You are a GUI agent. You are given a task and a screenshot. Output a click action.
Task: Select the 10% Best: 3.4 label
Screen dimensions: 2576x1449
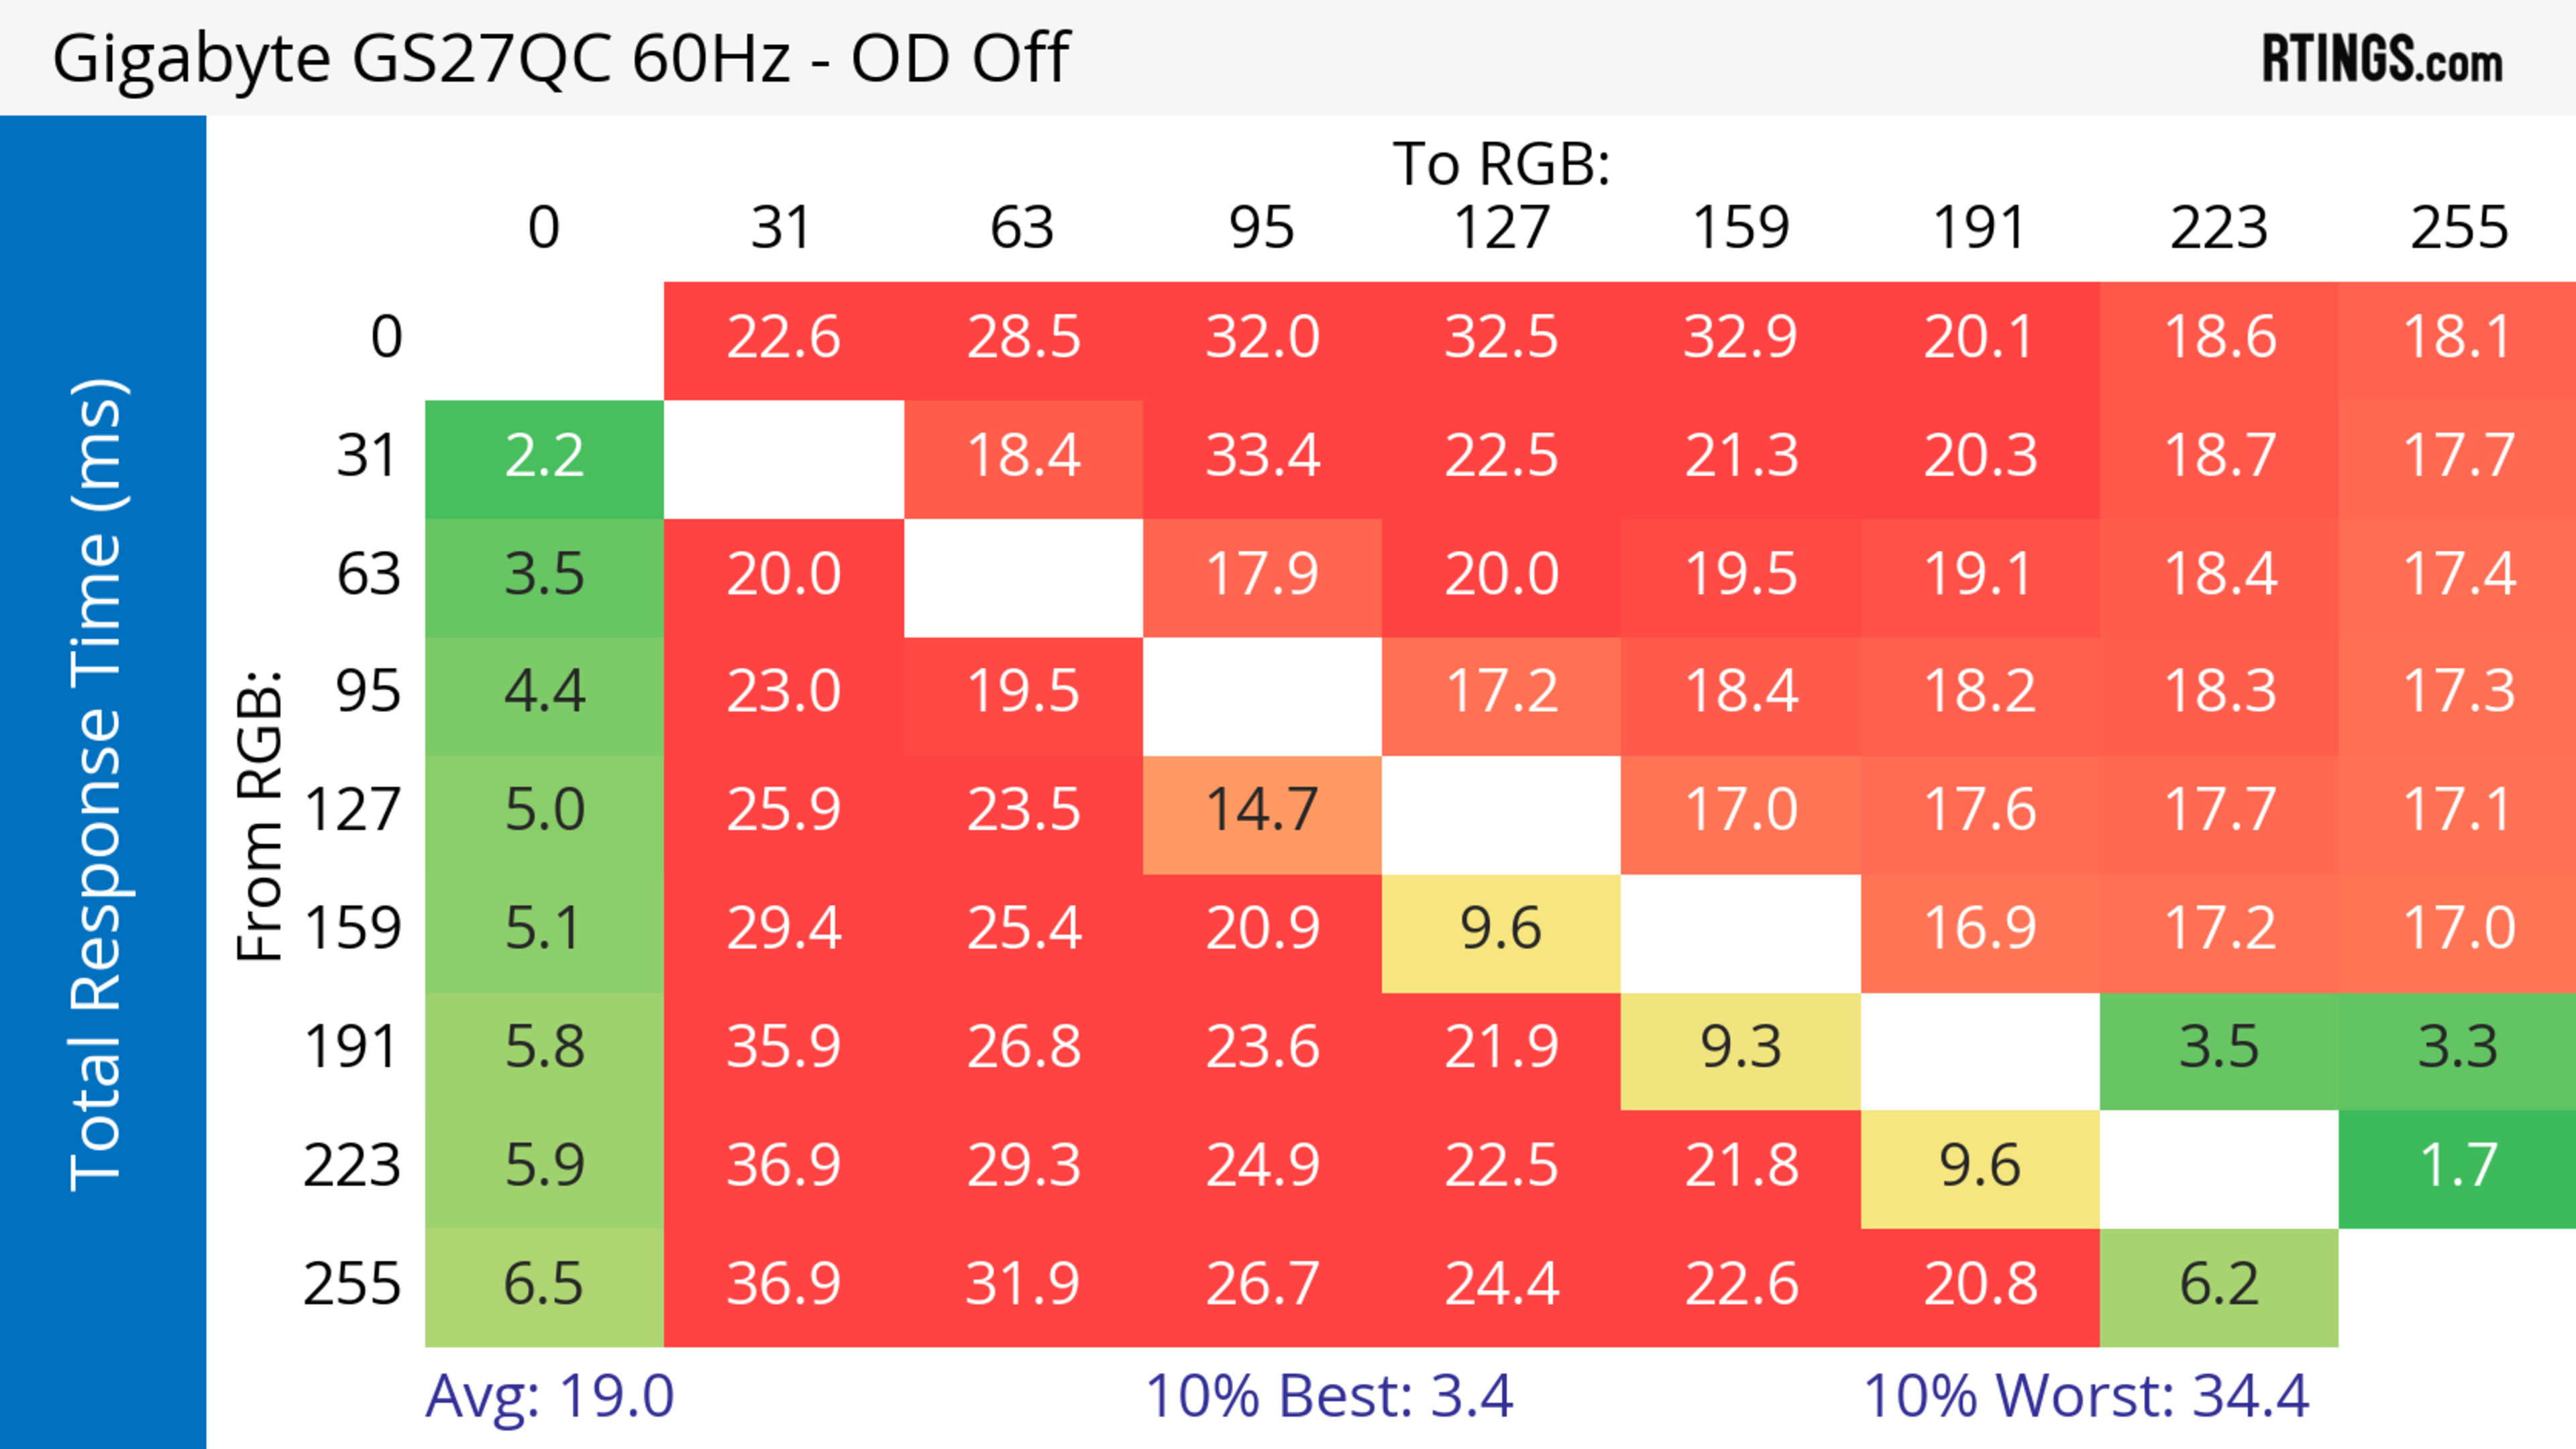1328,1396
